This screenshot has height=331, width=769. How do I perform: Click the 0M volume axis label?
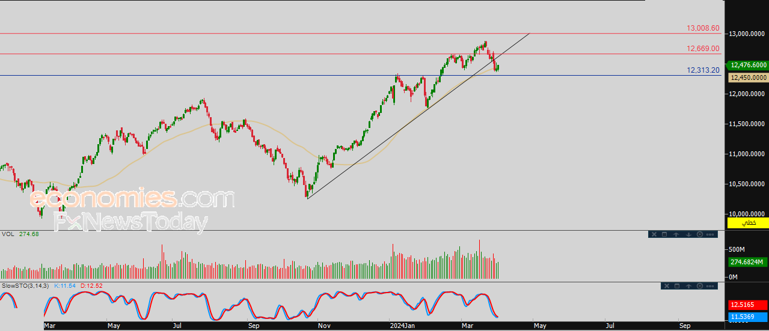[733, 277]
